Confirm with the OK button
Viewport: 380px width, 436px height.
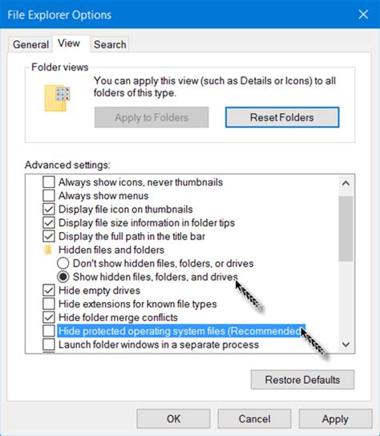tap(173, 419)
